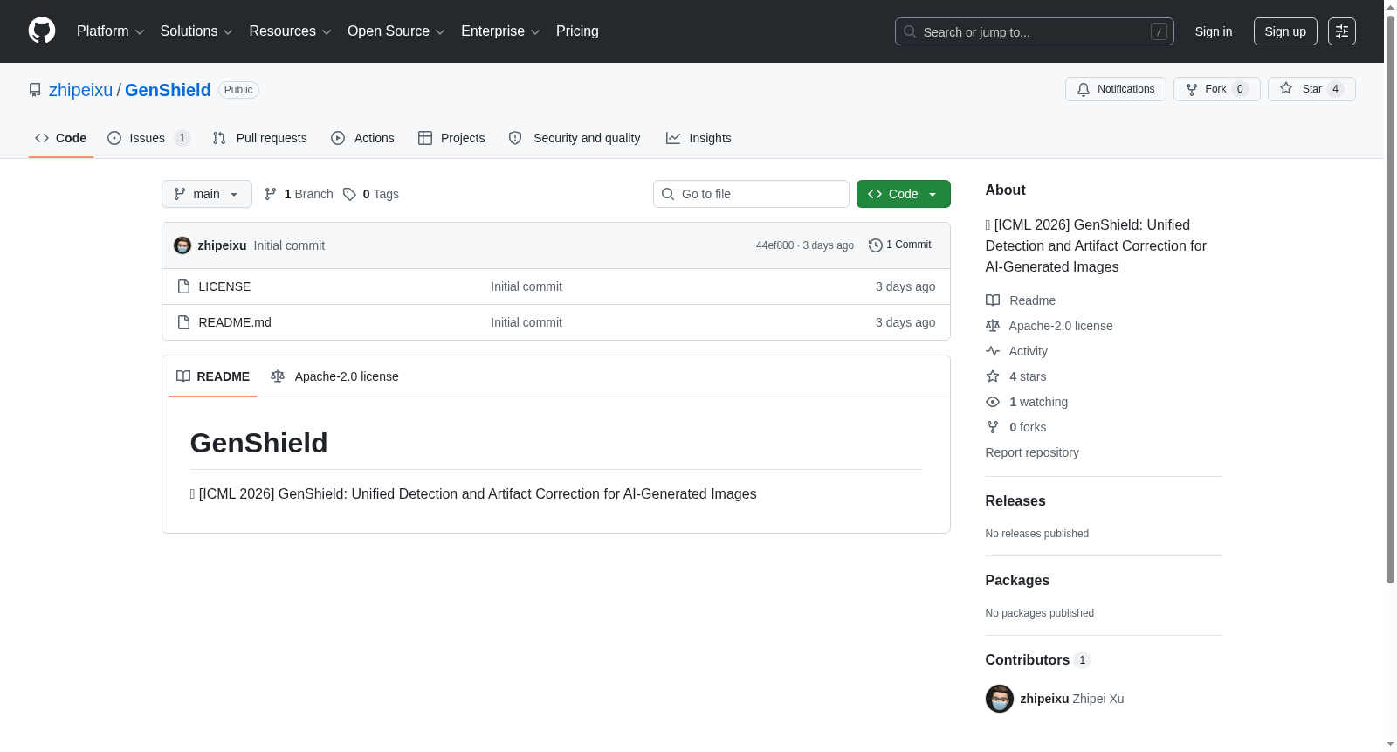Viewport: 1397px width, 752px height.
Task: Click the search magnifier icon
Action: 910,31
